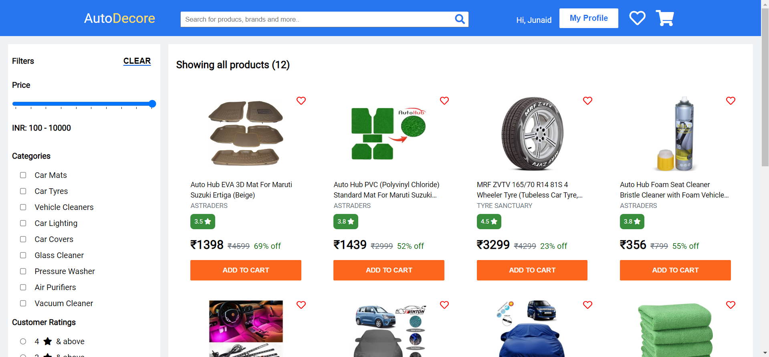The image size is (769, 357).
Task: Open My Profile
Action: point(589,18)
